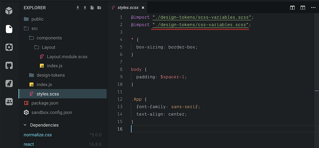This screenshot has height=148, width=319.
Task: Create a new folder icon in Explorer
Action: click(x=99, y=8)
